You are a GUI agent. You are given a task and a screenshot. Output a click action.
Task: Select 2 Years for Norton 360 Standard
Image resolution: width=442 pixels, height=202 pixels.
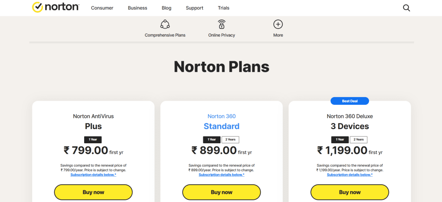[230, 139]
